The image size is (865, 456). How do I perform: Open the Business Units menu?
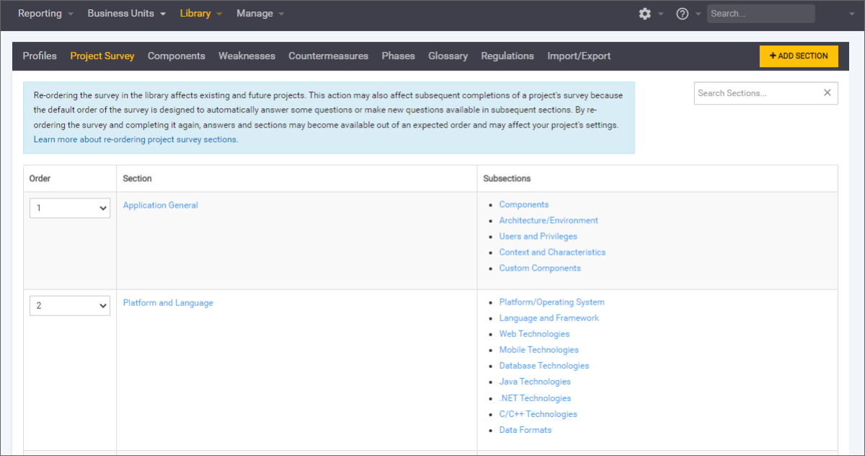pos(126,14)
